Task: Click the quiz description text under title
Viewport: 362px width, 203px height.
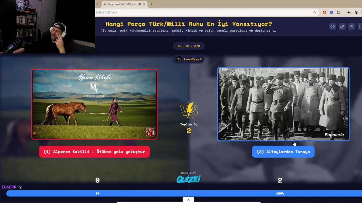Action: (x=188, y=31)
